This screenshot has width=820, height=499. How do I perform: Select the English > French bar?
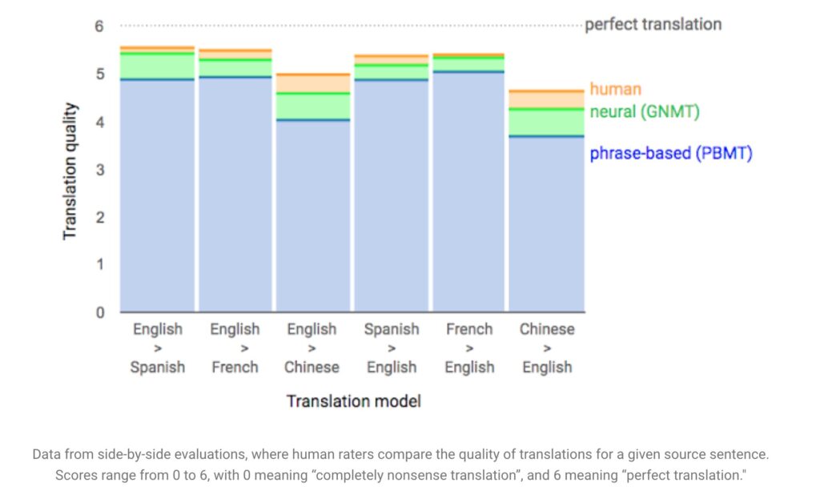(x=235, y=180)
